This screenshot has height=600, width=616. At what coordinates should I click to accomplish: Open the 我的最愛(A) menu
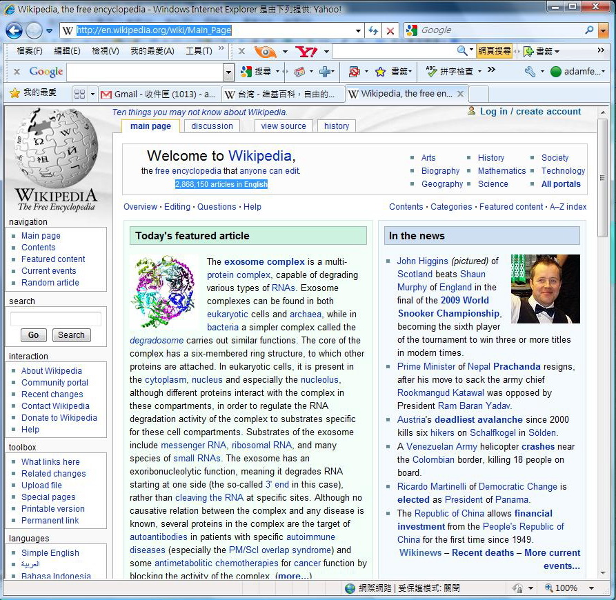152,50
